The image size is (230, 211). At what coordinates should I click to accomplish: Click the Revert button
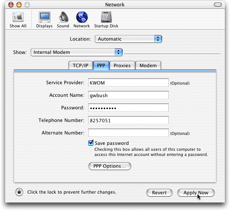tap(159, 193)
